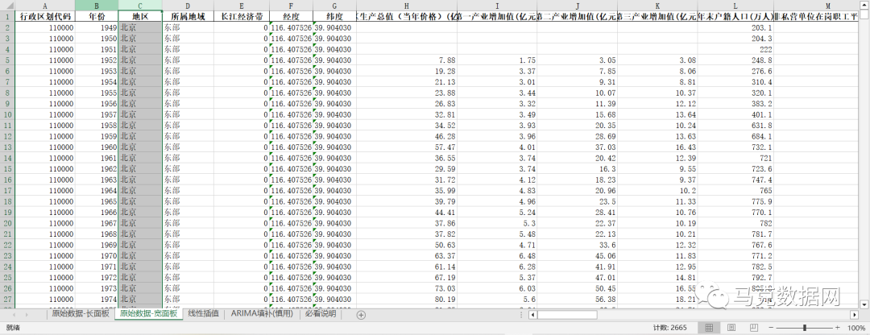The width and height of the screenshot is (870, 335).
Task: Click cell with value 684.1
Action: (735, 136)
